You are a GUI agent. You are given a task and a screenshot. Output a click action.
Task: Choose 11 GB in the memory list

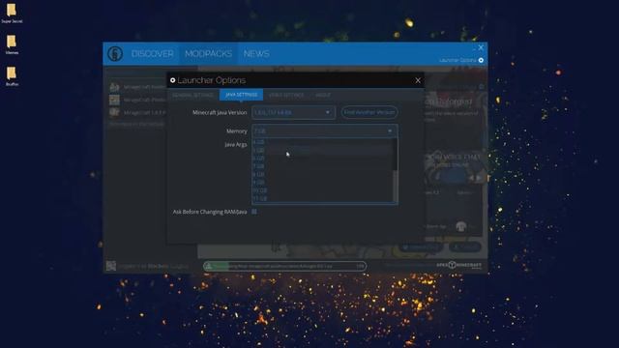(x=322, y=198)
